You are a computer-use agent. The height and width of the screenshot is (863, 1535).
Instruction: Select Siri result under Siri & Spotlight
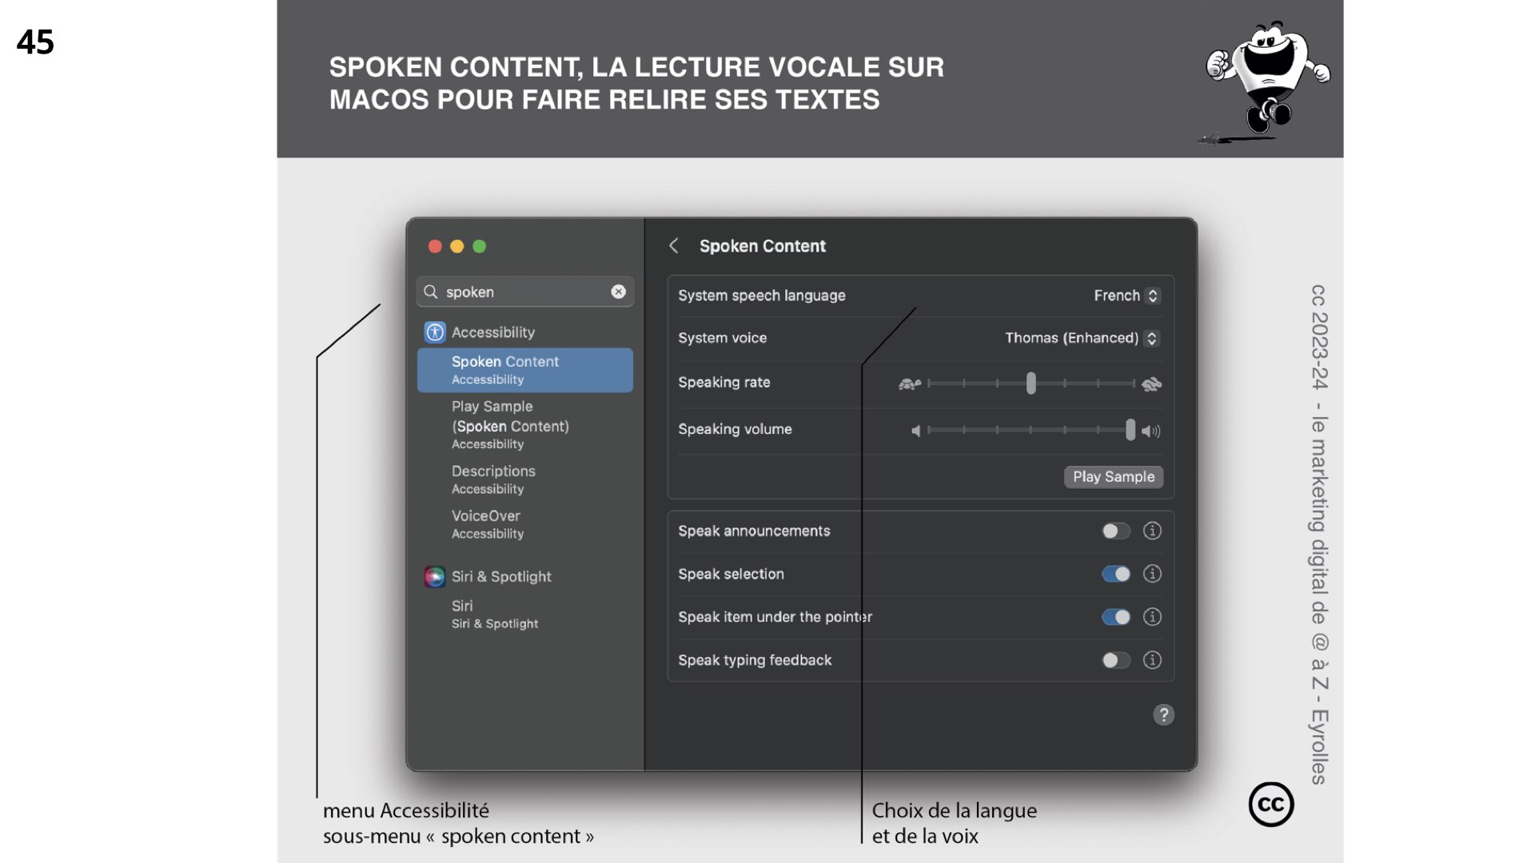525,614
